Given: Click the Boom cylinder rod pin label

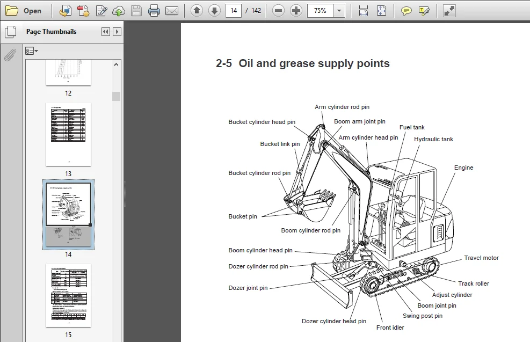Looking at the screenshot, I should [310, 230].
